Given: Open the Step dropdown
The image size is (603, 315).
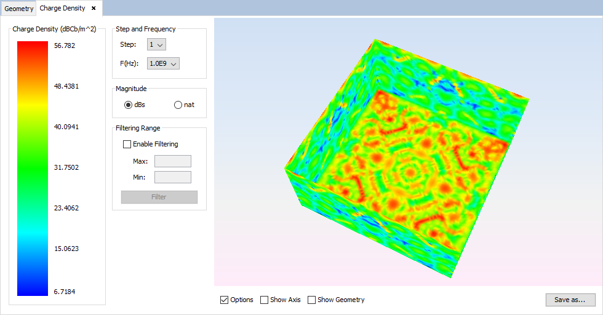Looking at the screenshot, I should click(157, 45).
